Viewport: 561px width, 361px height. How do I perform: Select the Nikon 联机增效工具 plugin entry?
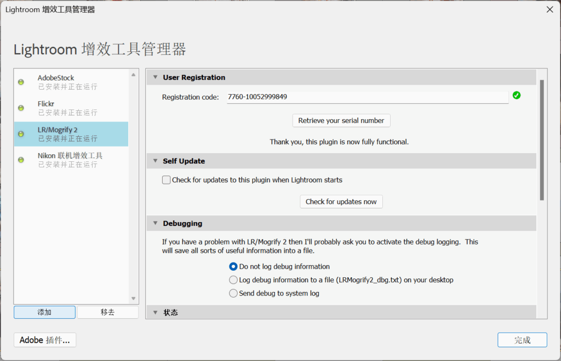pos(71,160)
